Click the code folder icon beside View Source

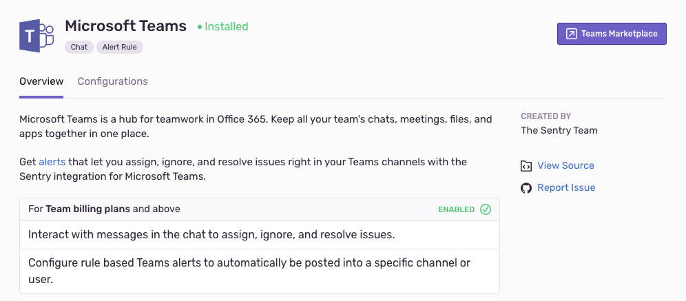(x=526, y=166)
